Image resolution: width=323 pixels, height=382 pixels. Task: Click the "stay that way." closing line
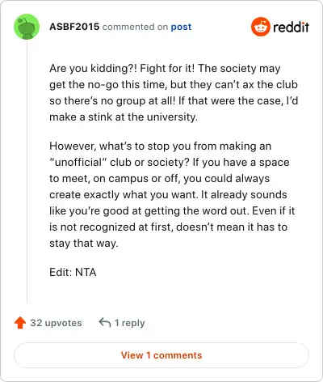click(x=84, y=244)
